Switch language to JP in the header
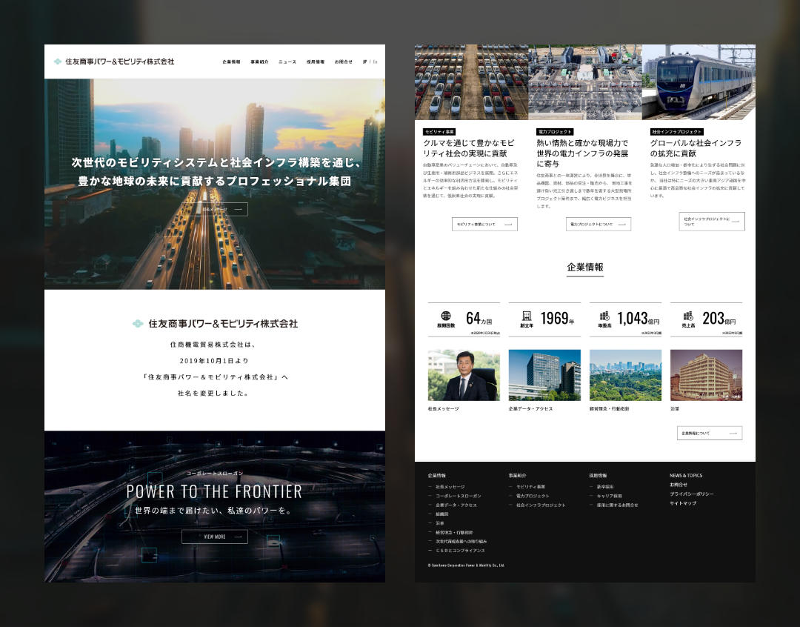Viewport: 800px width, 627px height. click(x=364, y=62)
